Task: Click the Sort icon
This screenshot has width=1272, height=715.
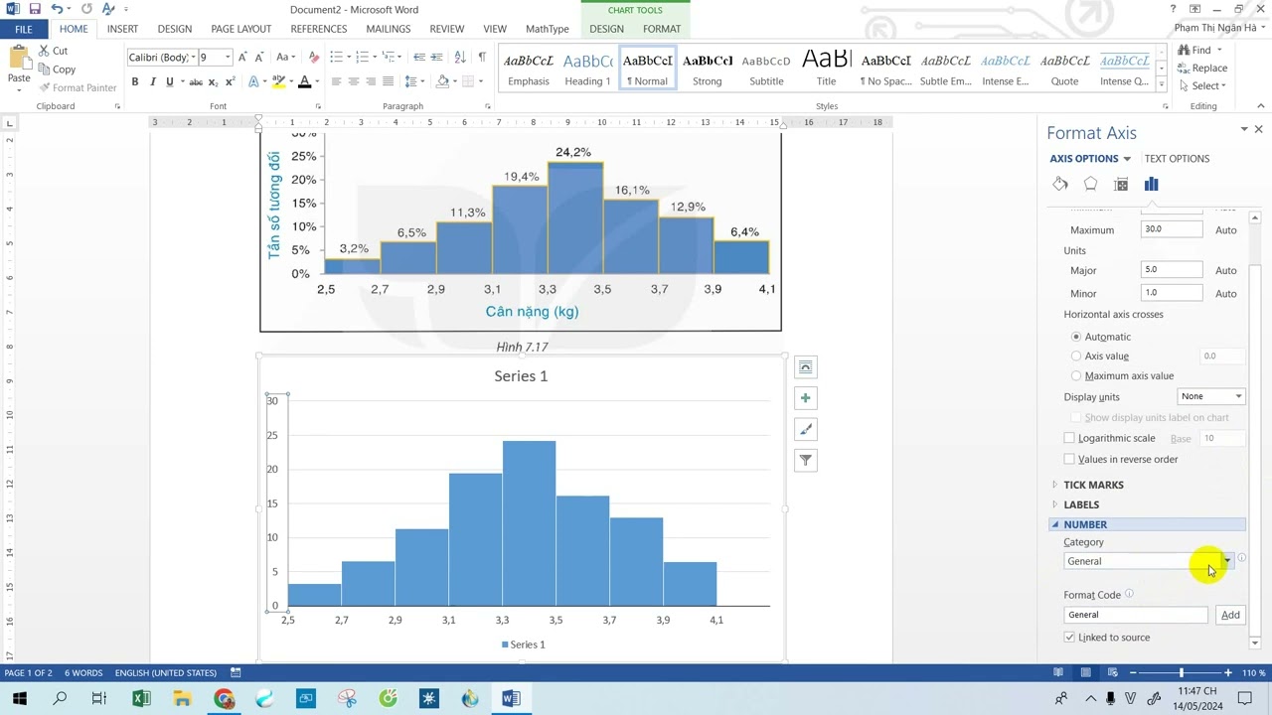Action: [460, 58]
